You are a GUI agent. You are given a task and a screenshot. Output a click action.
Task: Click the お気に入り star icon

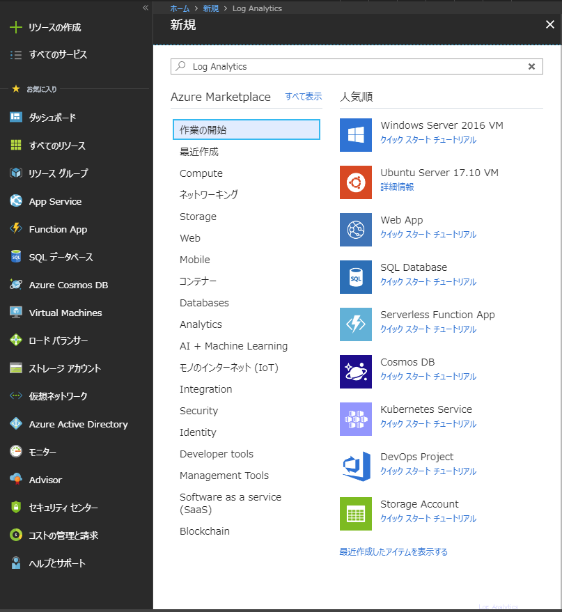16,89
